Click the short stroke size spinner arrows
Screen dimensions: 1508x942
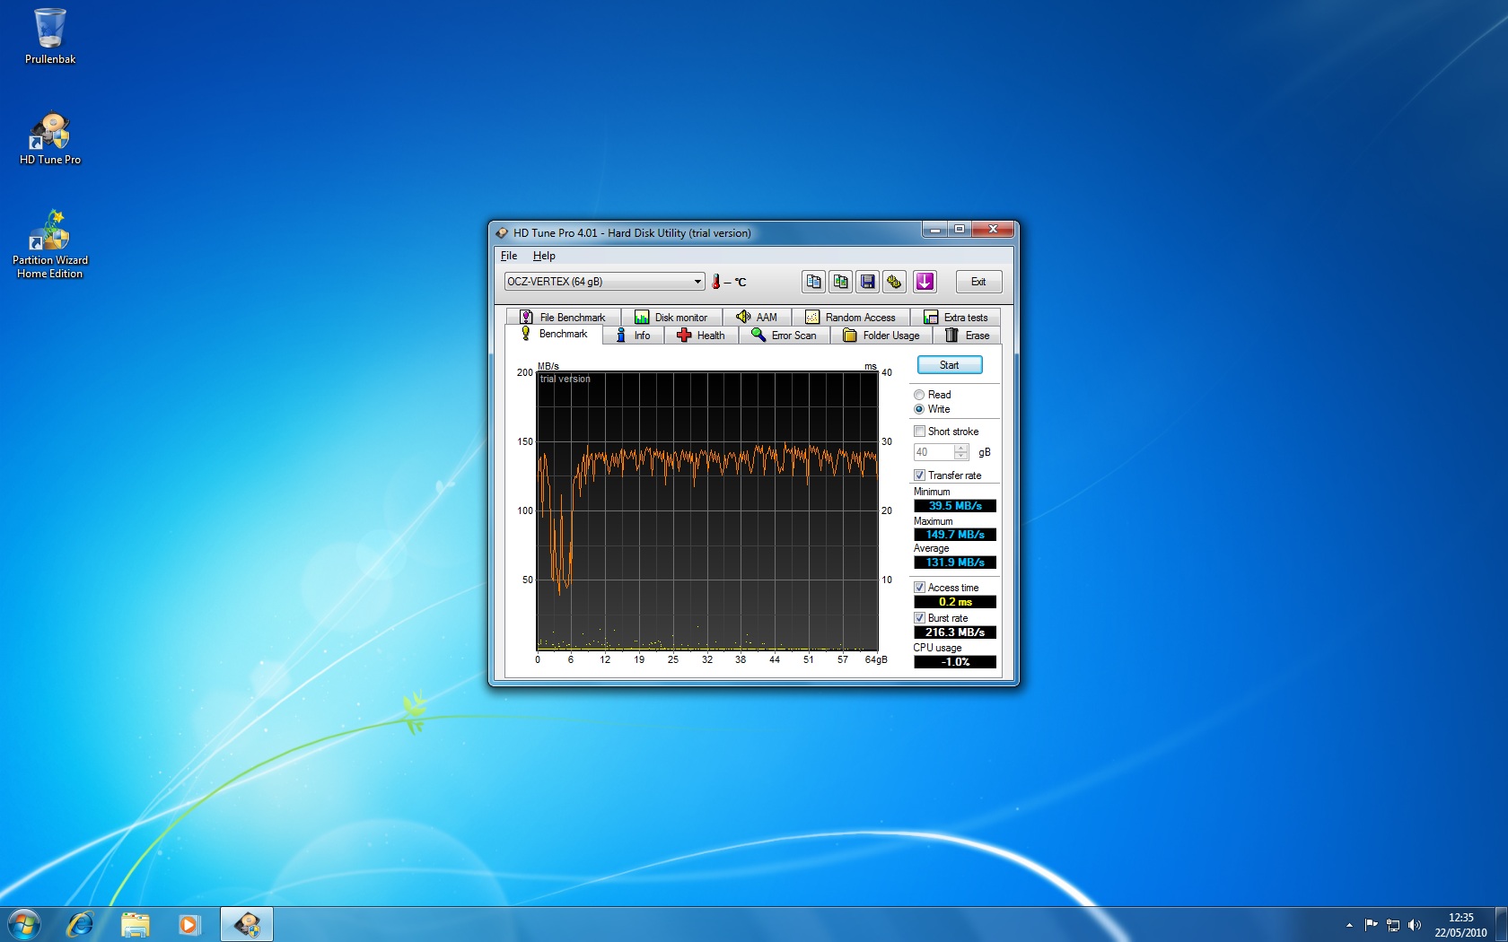(961, 452)
